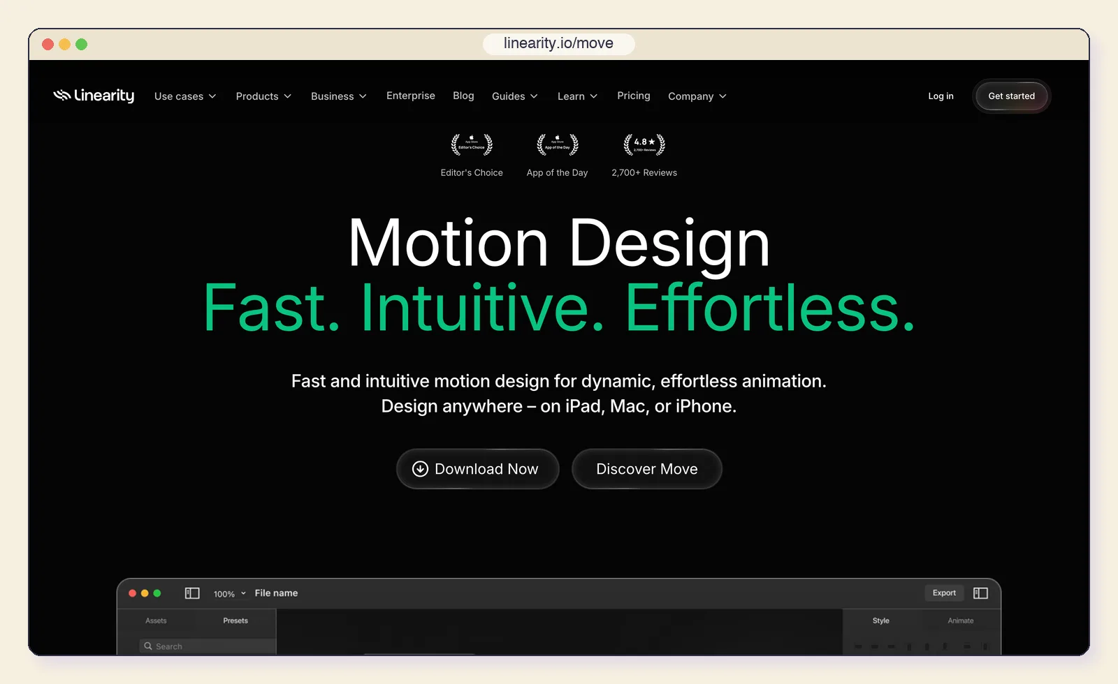Viewport: 1118px width, 684px height.
Task: Open the Learn dropdown menu
Action: tap(577, 96)
